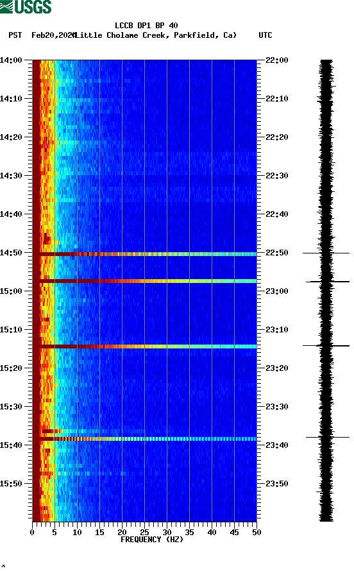Click the 15:00 PST time label
Image resolution: width=354 pixels, height=573 pixels.
(11, 291)
